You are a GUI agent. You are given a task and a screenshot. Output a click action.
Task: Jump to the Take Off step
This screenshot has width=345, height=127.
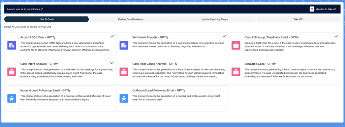coord(298,19)
